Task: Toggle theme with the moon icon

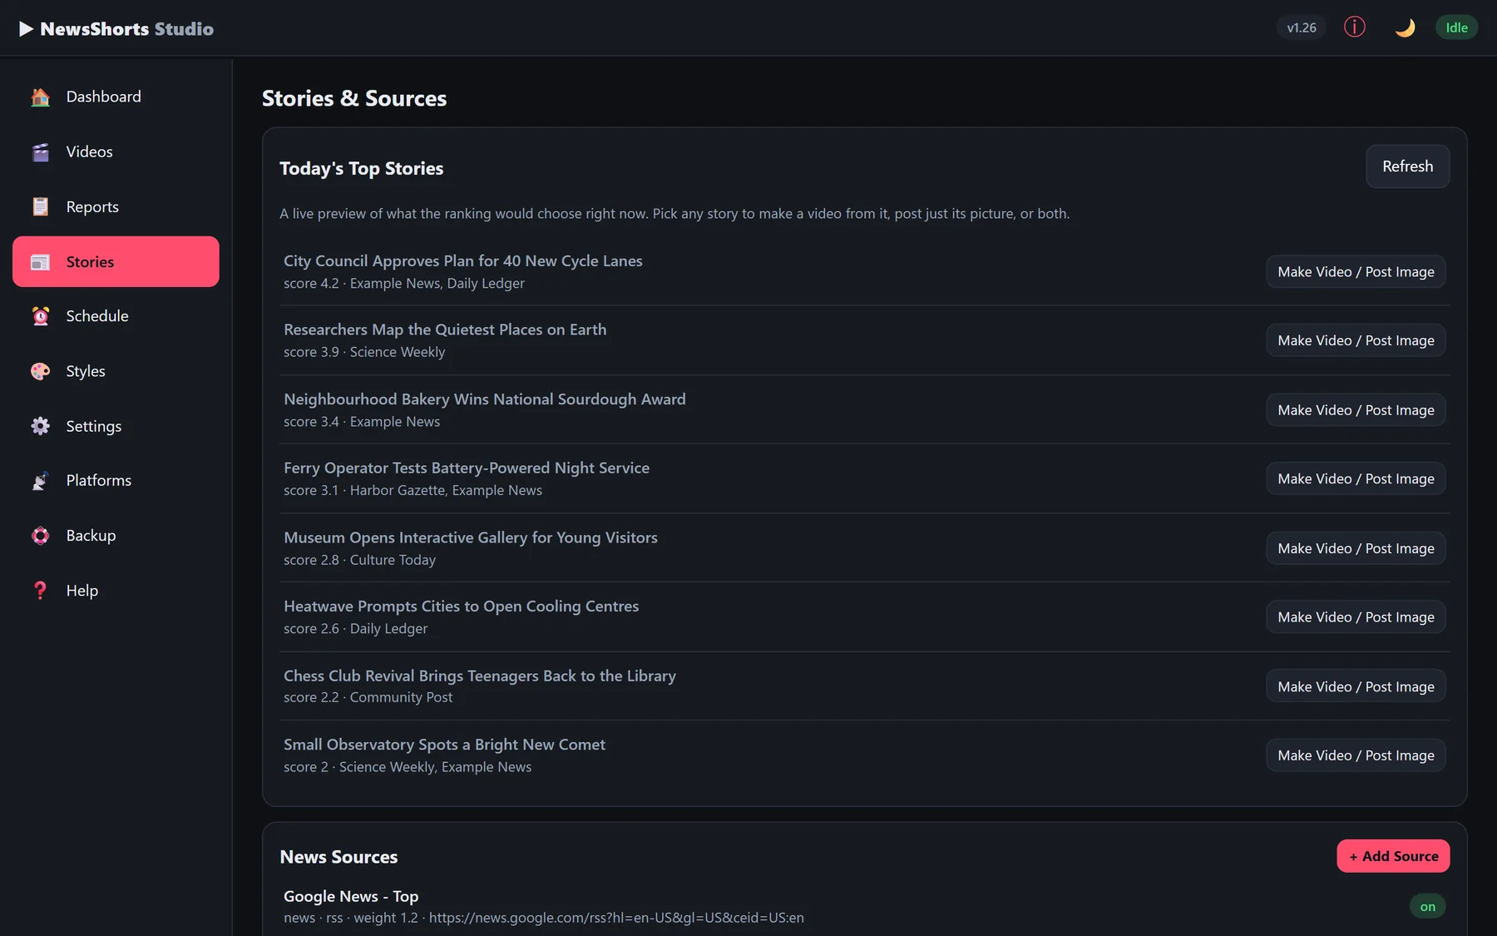Action: [1405, 27]
